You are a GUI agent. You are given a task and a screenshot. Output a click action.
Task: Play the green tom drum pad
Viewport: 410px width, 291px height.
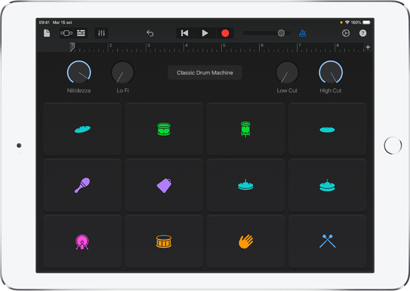tap(245, 129)
